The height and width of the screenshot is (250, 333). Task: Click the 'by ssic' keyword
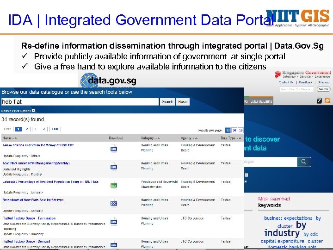(310, 234)
